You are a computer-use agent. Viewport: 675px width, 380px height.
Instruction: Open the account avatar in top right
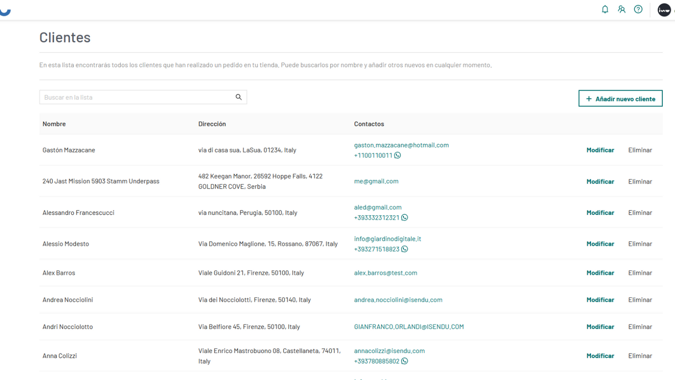(664, 9)
